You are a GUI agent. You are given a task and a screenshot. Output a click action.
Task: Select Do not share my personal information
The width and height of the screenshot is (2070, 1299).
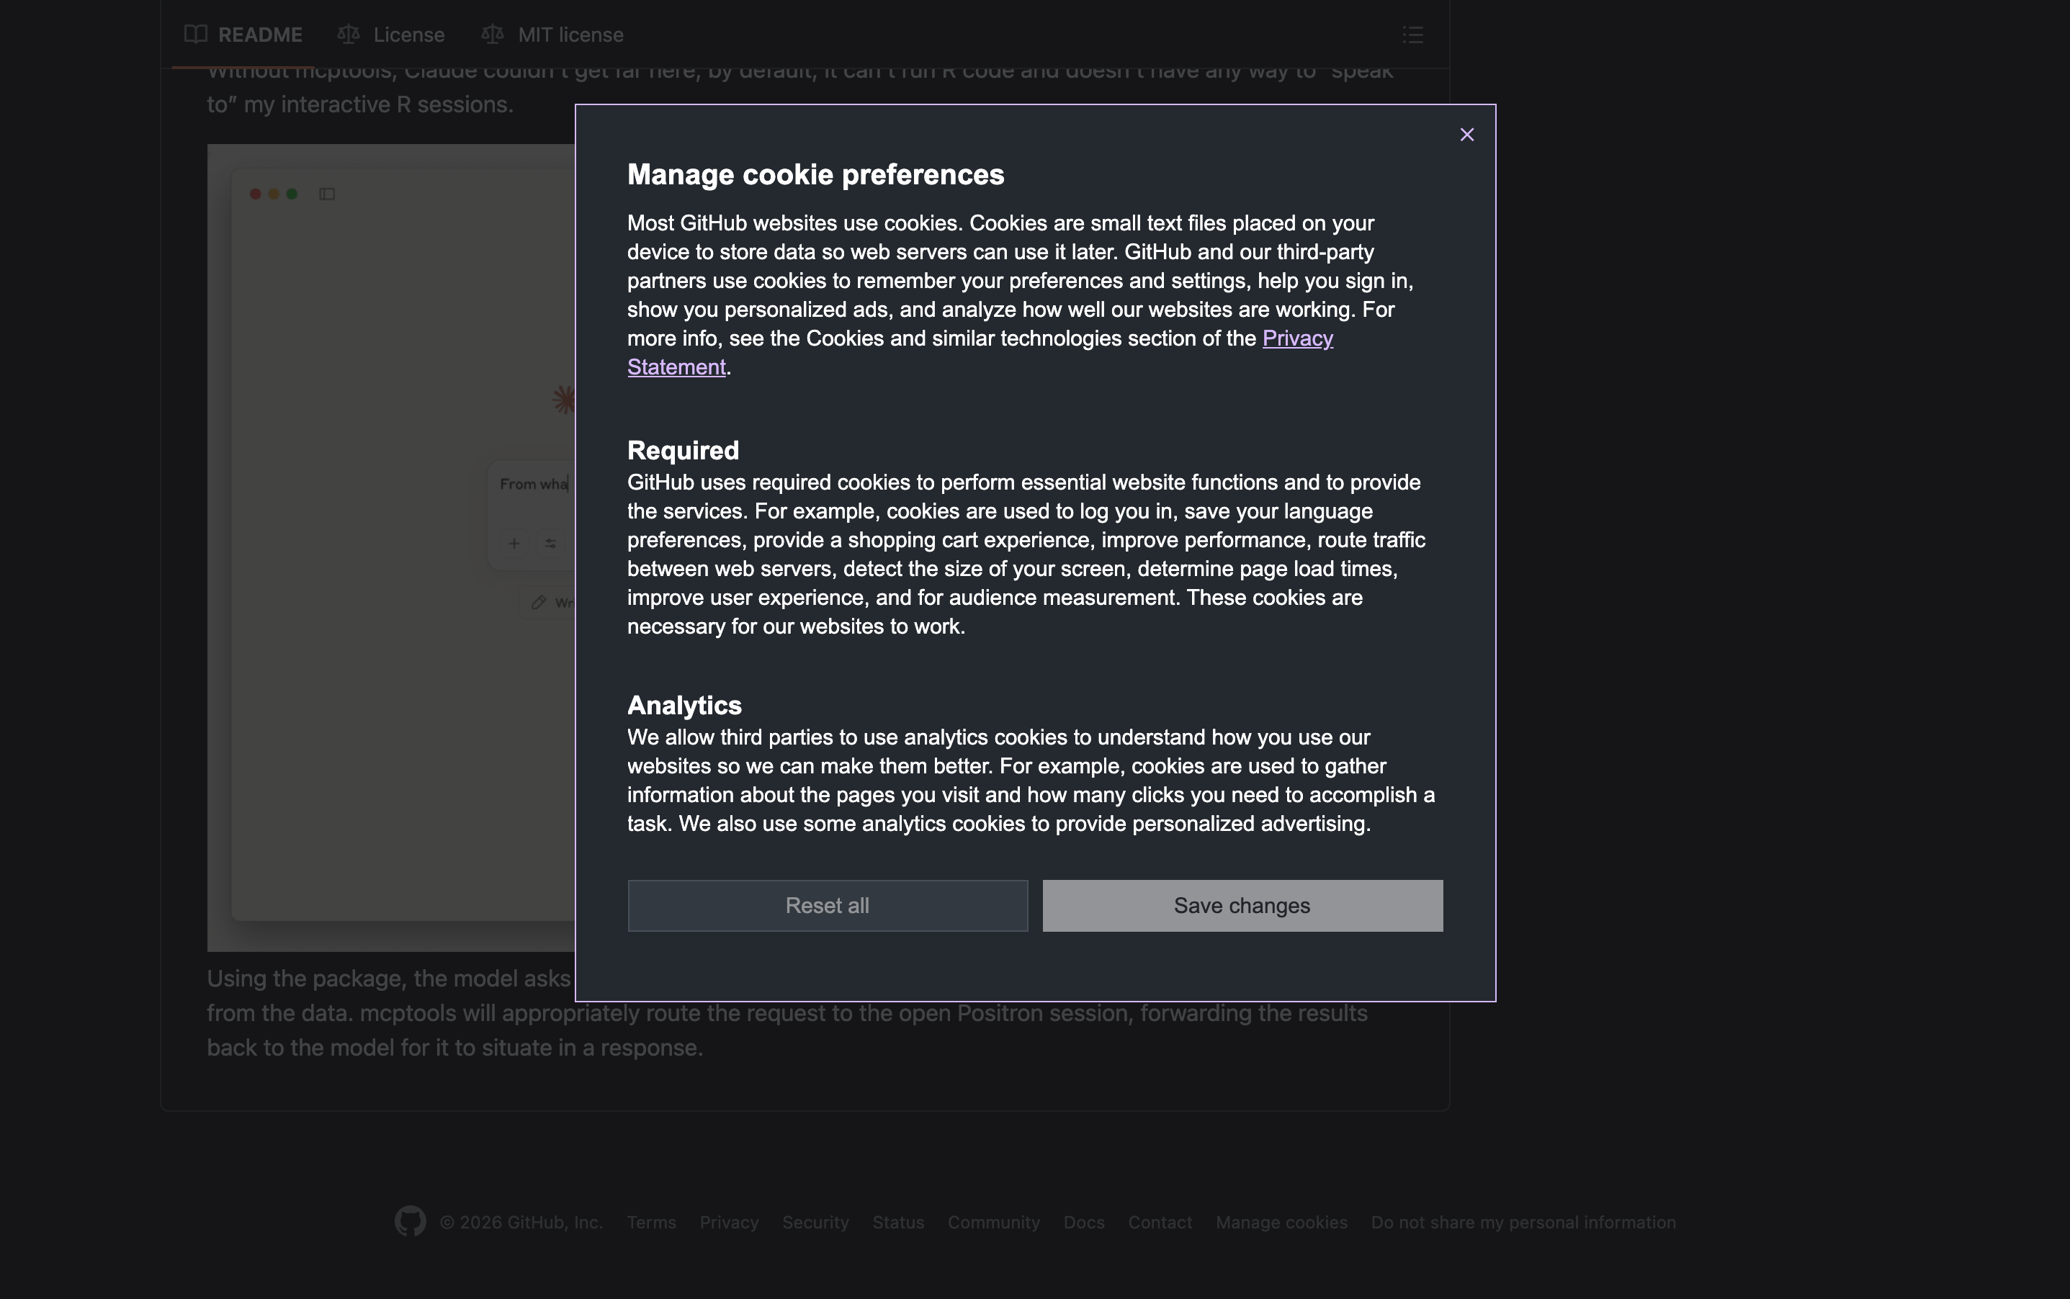pos(1523,1222)
